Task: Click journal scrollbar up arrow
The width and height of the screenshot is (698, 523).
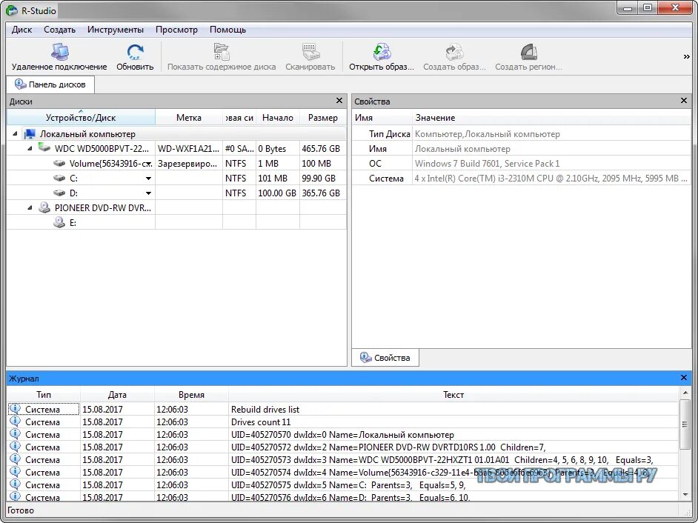Action: click(685, 393)
